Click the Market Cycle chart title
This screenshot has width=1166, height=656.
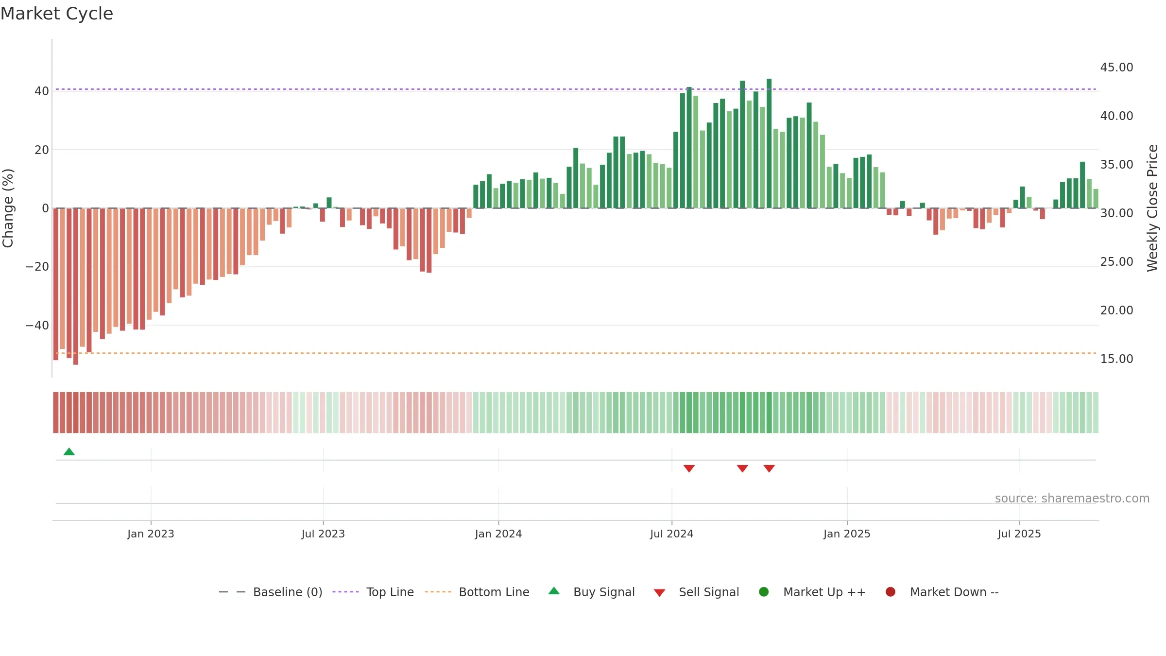tap(57, 14)
